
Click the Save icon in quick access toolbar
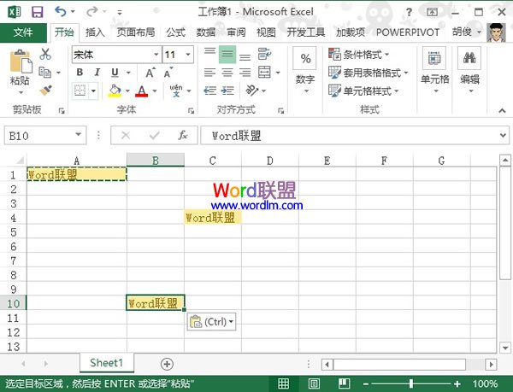(38, 12)
